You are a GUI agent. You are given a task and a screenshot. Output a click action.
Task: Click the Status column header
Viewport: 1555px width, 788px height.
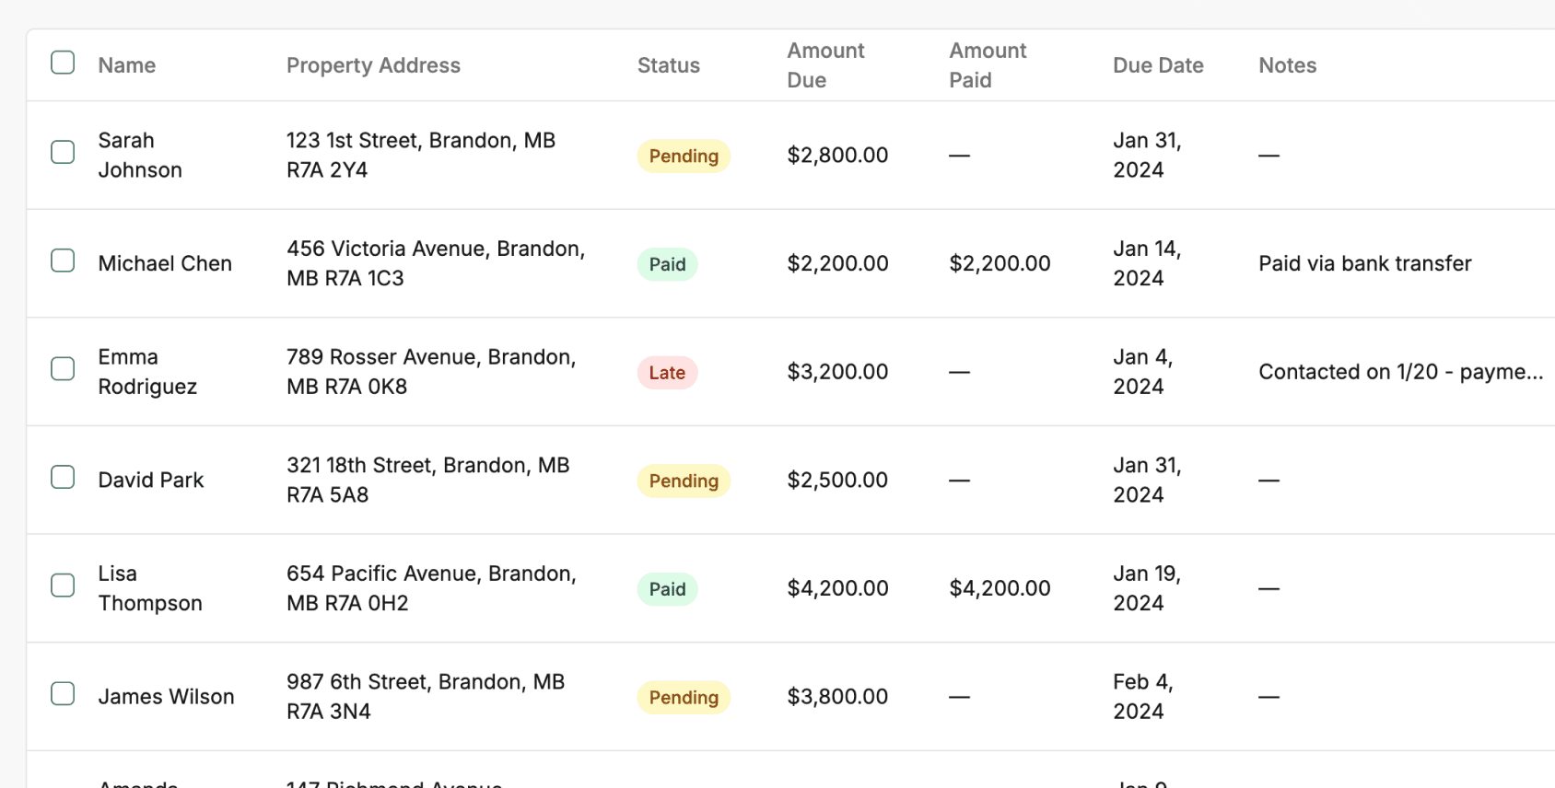(668, 65)
